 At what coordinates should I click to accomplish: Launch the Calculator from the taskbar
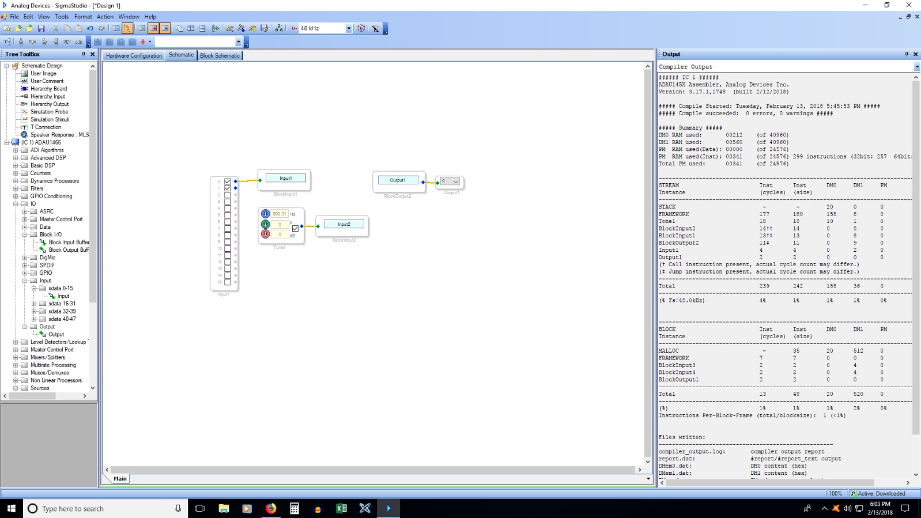(x=295, y=508)
